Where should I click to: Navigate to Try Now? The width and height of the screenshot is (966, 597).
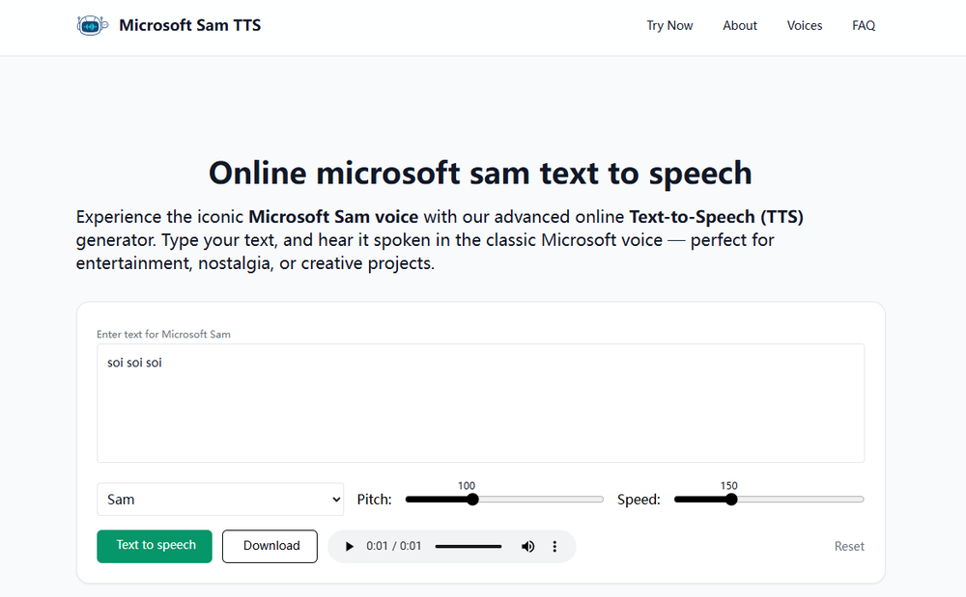pos(669,25)
